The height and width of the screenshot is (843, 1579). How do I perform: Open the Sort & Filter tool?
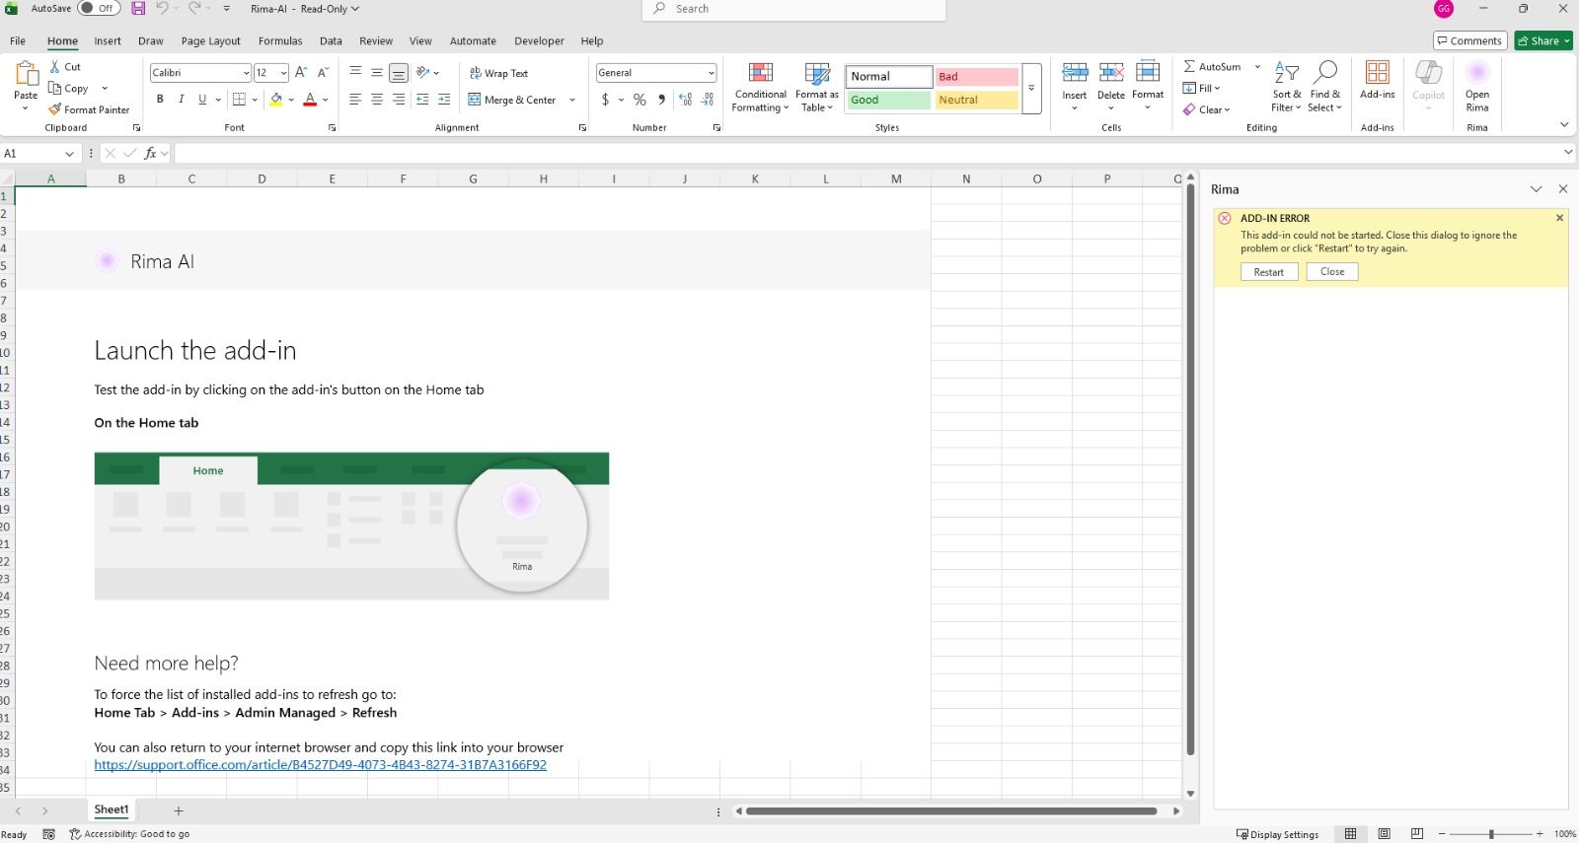1287,87
